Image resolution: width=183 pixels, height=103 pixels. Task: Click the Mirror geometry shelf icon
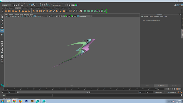[x=41, y=11]
